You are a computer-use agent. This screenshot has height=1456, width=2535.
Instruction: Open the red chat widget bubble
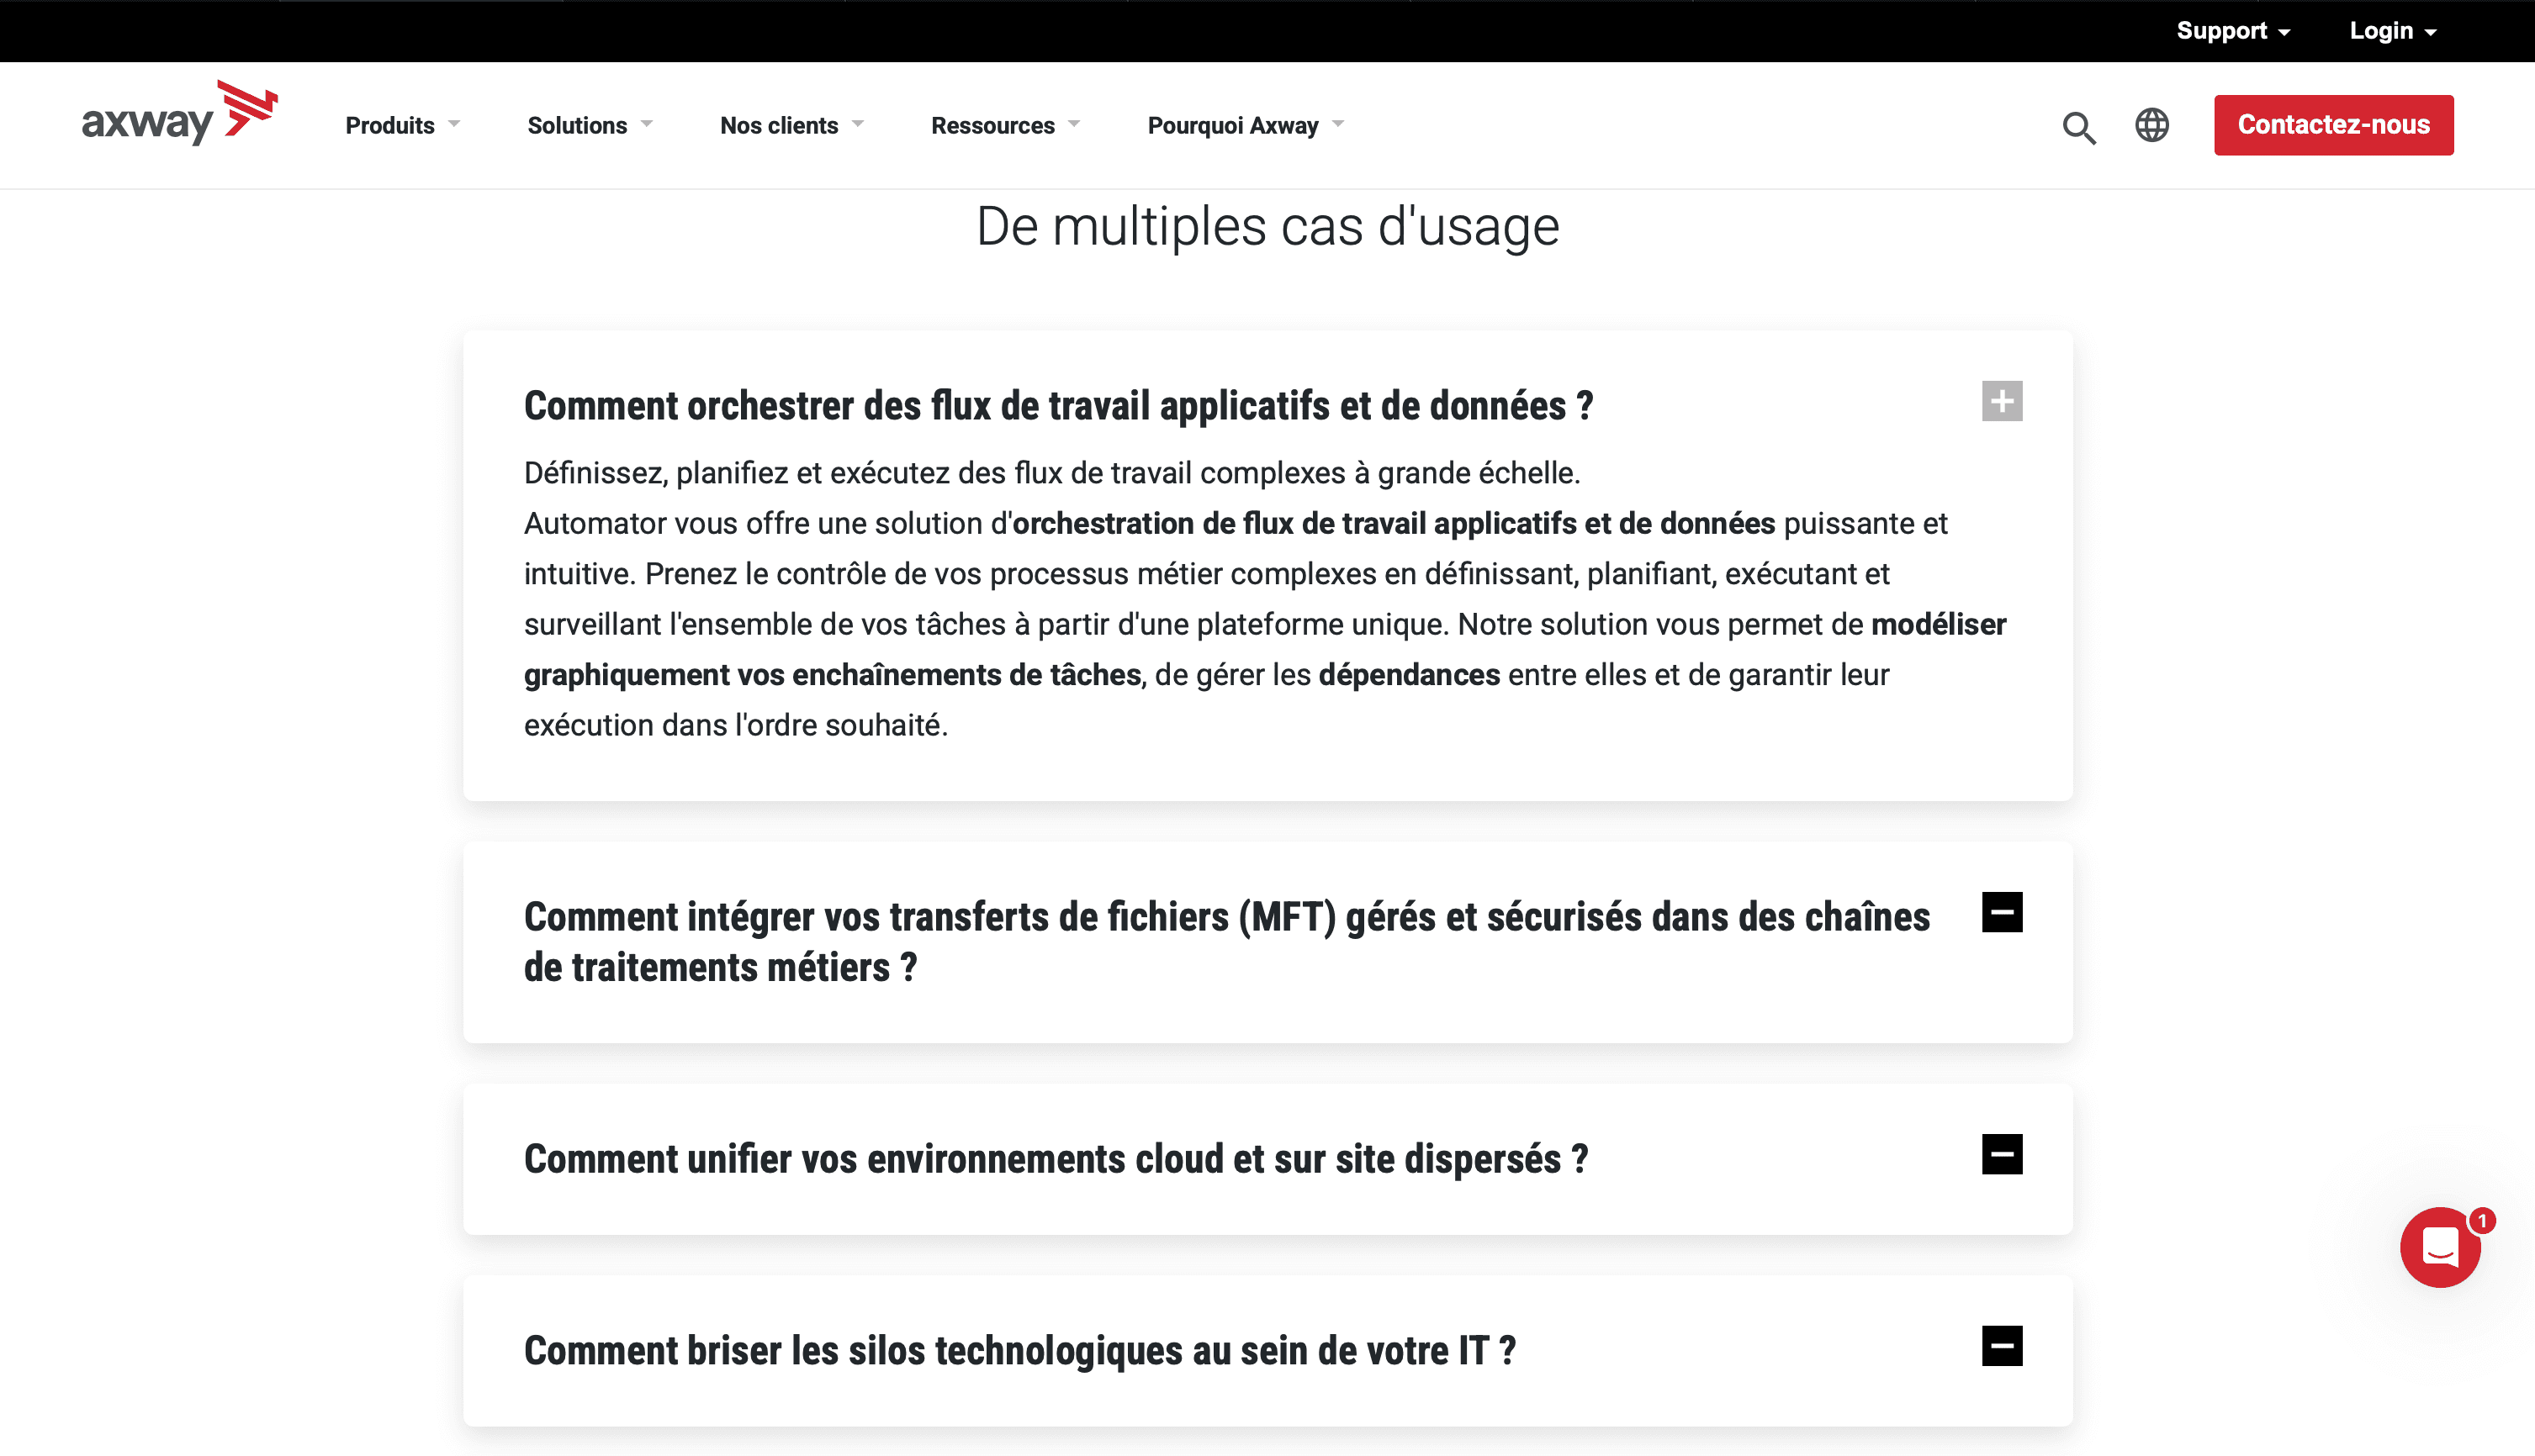(x=2439, y=1246)
